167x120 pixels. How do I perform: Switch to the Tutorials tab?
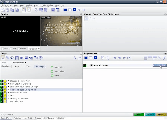17,118
